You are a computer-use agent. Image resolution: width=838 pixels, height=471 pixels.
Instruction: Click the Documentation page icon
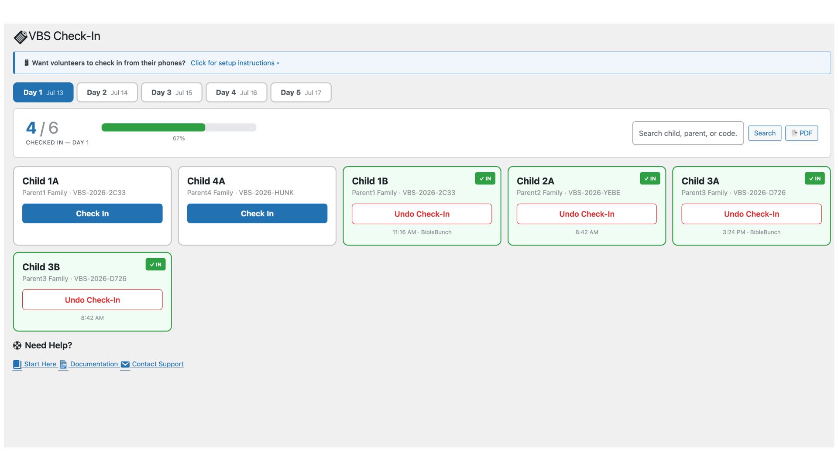[63, 364]
